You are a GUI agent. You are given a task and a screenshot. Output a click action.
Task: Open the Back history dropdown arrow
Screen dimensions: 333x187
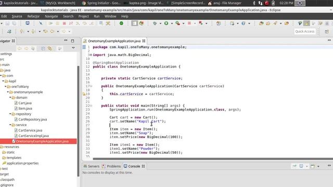[x=58, y=32]
